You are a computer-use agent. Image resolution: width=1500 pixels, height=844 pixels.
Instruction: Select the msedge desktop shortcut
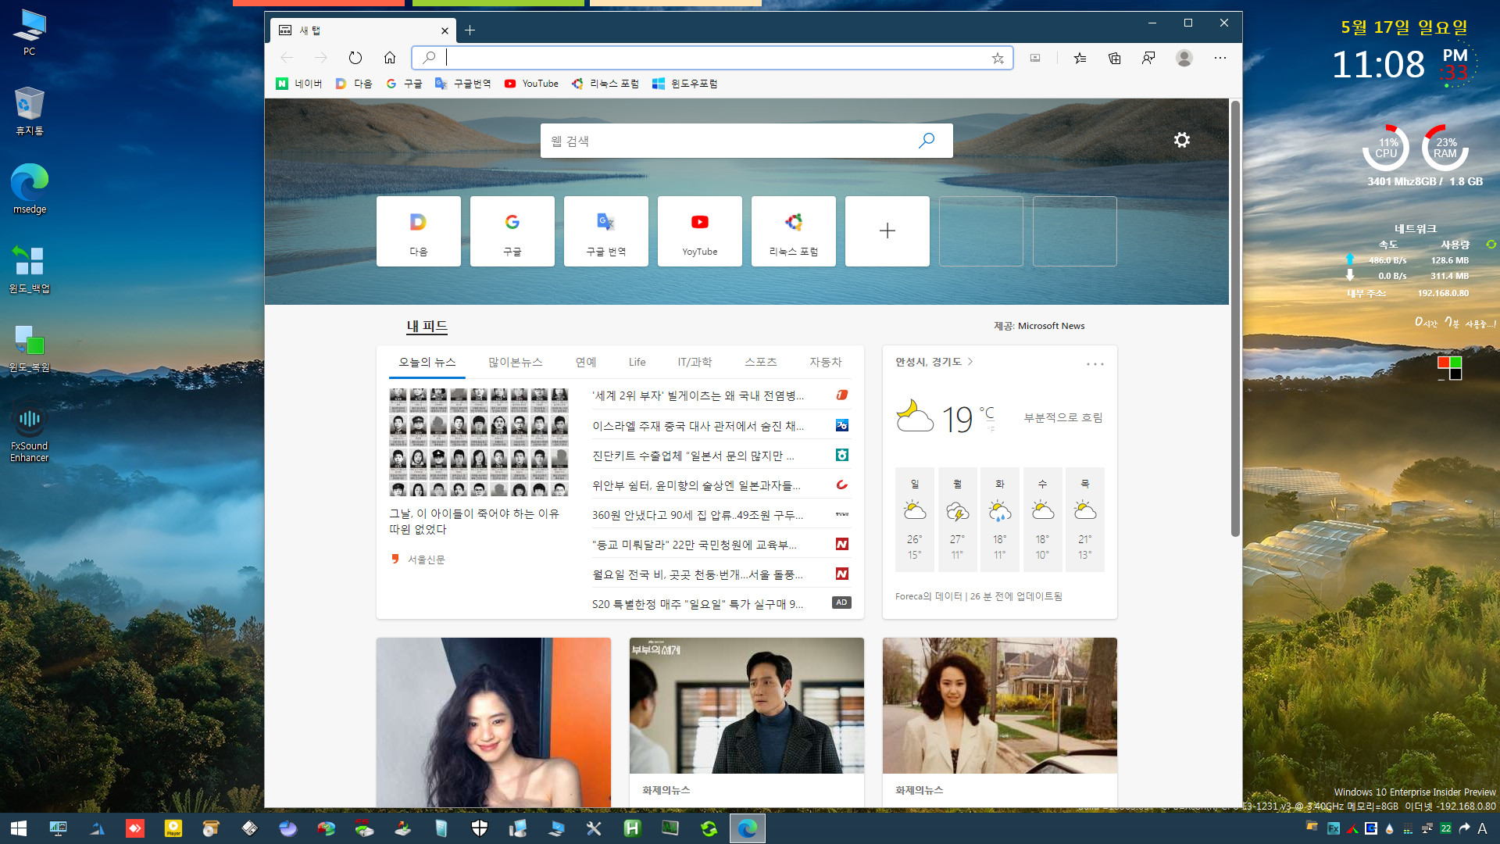30,188
